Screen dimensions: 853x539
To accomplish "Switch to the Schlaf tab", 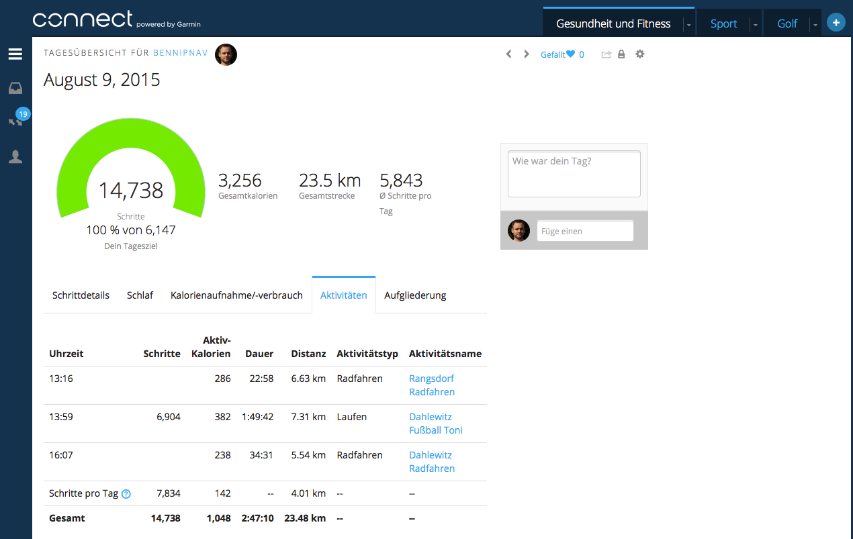I will (x=140, y=295).
